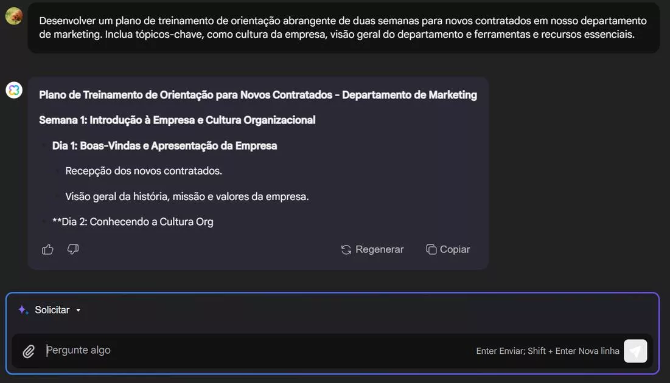Screen dimensions: 670x383
Task: Click the copy pages icon beside Copiar
Action: click(x=430, y=249)
